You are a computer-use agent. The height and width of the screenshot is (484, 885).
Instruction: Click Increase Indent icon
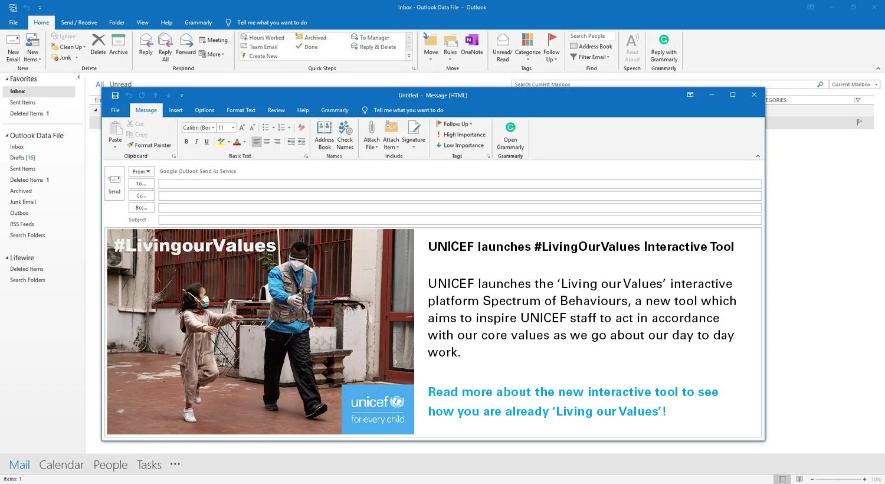click(x=301, y=142)
